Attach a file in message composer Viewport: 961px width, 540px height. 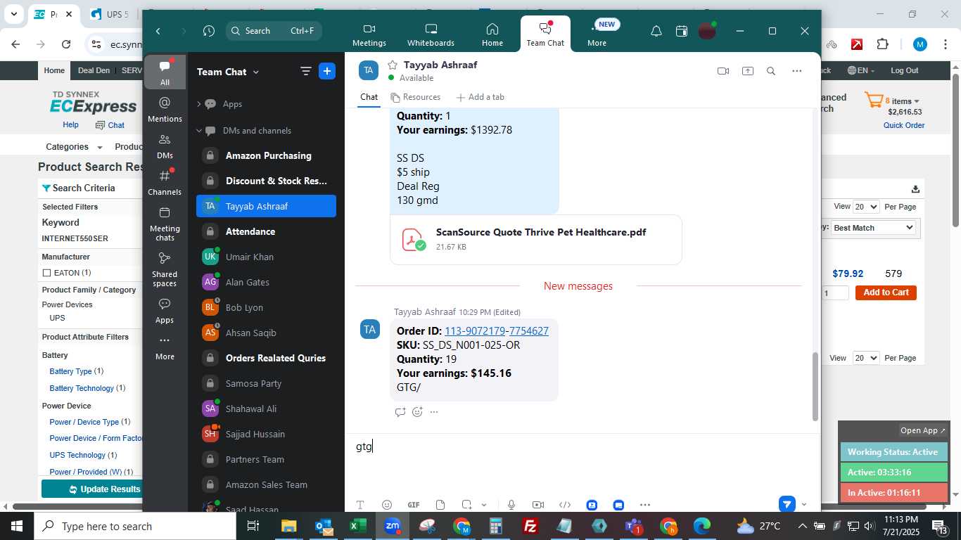tap(440, 505)
